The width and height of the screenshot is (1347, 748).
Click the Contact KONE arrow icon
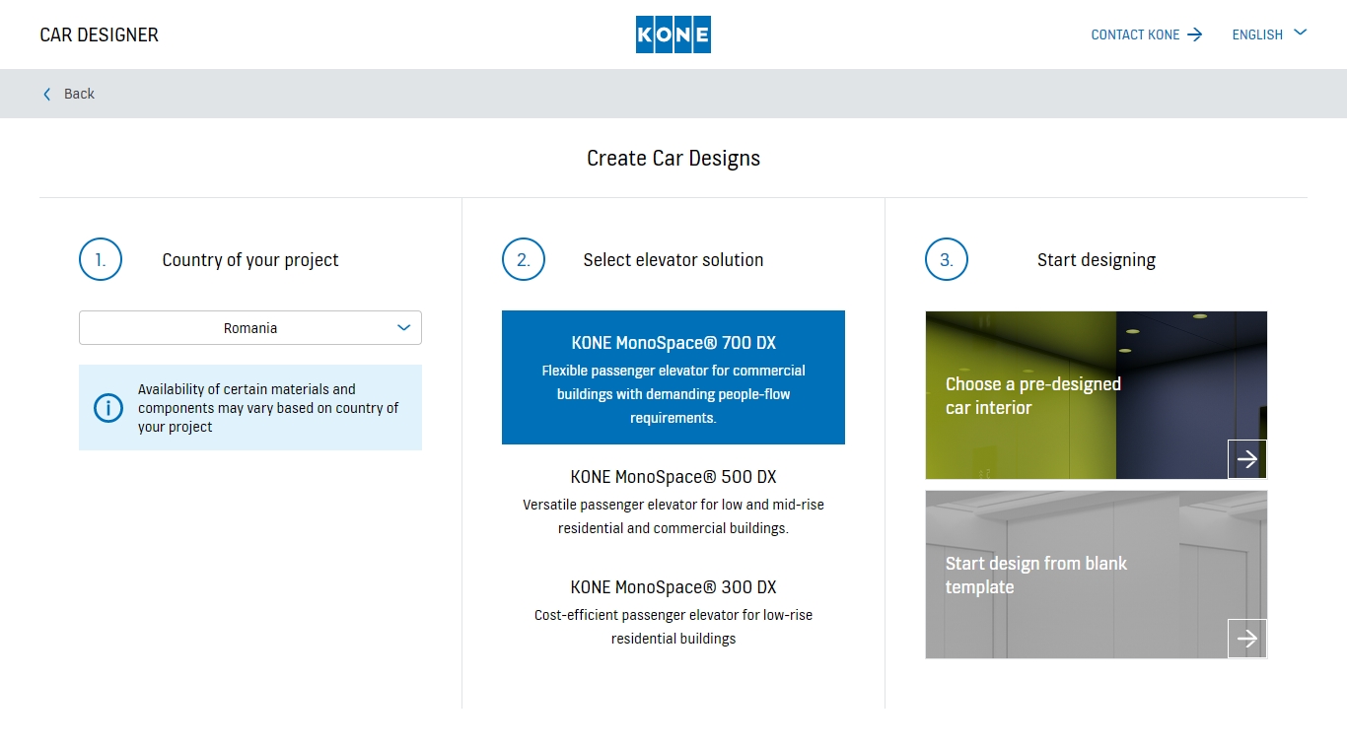(x=1195, y=34)
